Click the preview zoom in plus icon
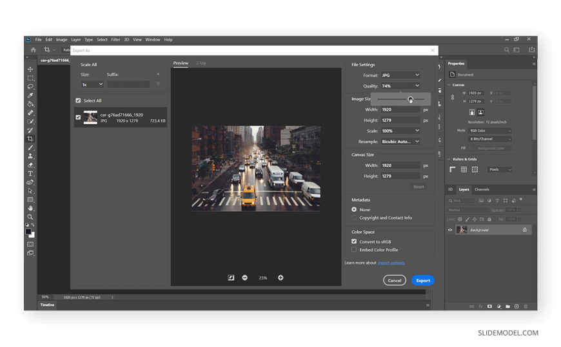Image resolution: width=561 pixels, height=347 pixels. point(280,277)
